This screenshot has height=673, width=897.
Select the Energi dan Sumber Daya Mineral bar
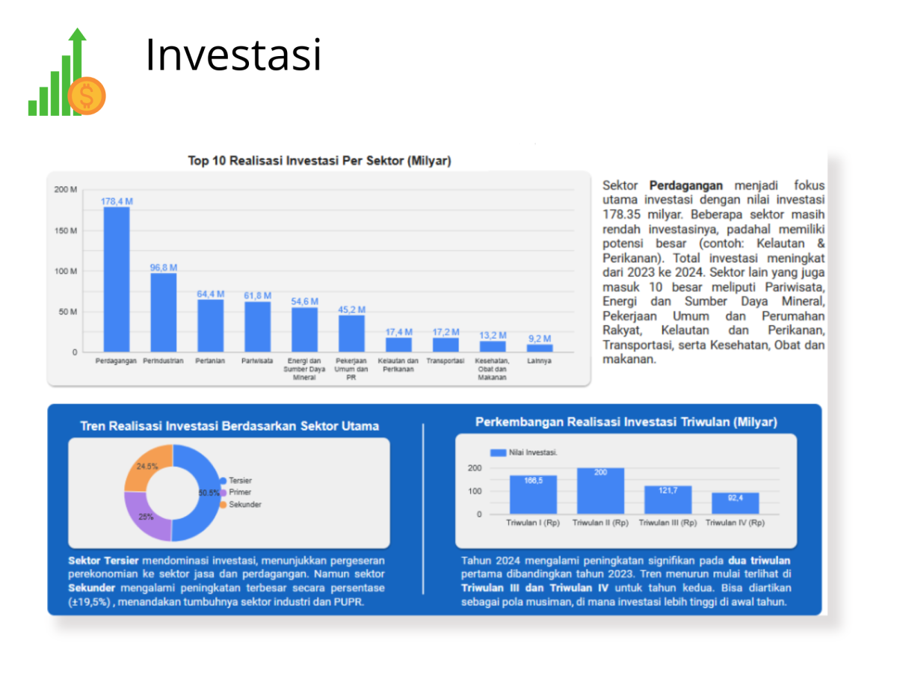tap(305, 330)
